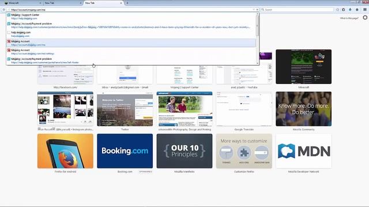Screen dimensions: 369x207
Task: Open the facebook.com thumbnail tile
Action: (65, 75)
